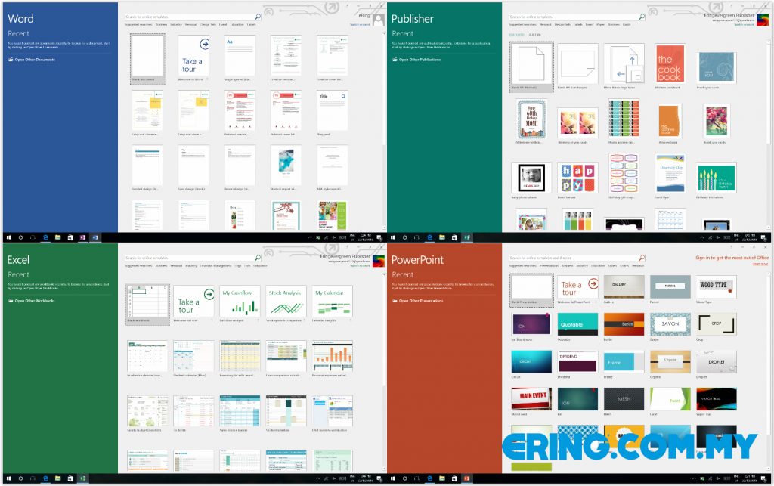Click the vertical scrollbar in Word window
This screenshot has width=774, height=486.
385,131
